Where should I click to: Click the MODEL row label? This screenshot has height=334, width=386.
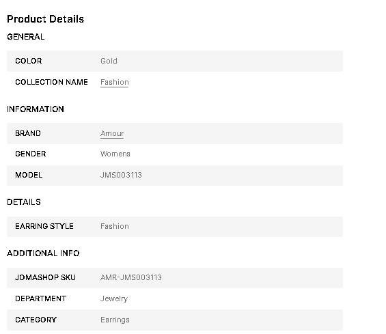29,175
